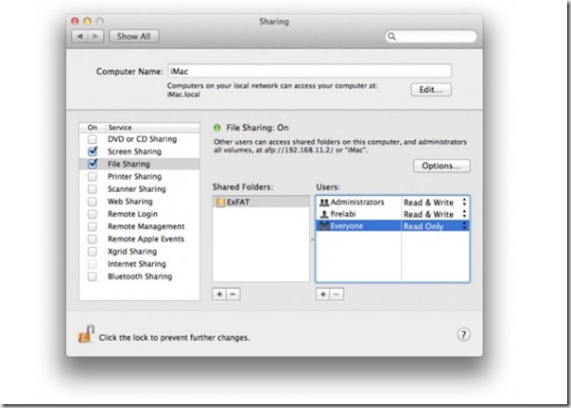Select Bluetooth Sharing service row

[140, 276]
